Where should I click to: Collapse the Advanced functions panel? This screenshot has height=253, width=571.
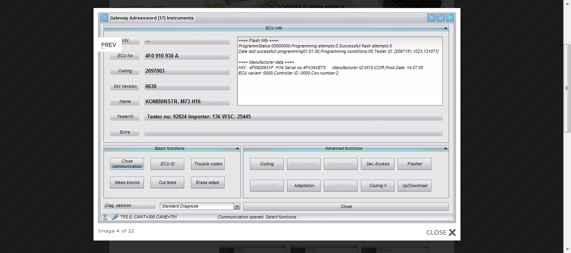click(x=446, y=149)
